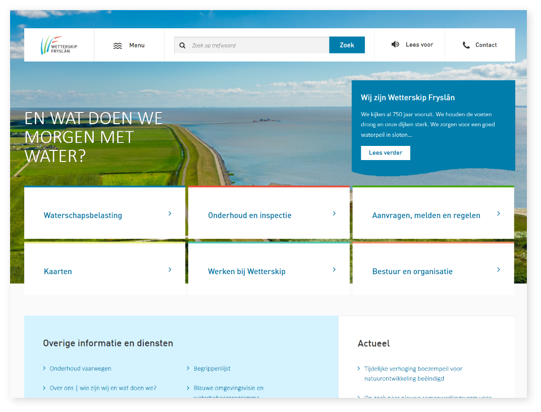Click chevron on Aanvragen, melden en regelen
This screenshot has height=412, width=541.
(499, 214)
